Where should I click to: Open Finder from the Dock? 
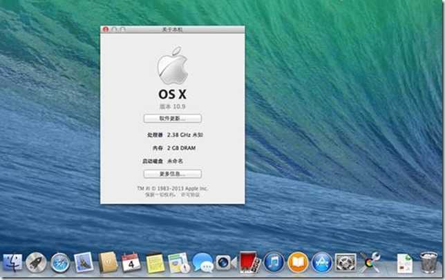tap(12, 263)
